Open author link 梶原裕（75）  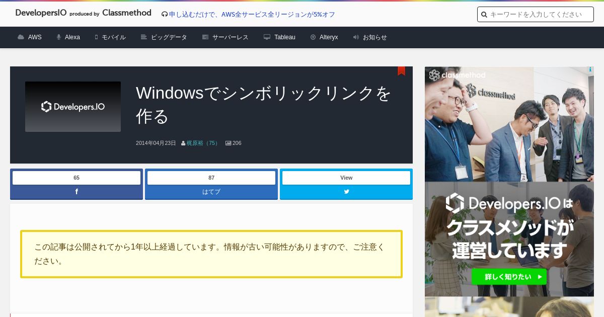(x=203, y=143)
